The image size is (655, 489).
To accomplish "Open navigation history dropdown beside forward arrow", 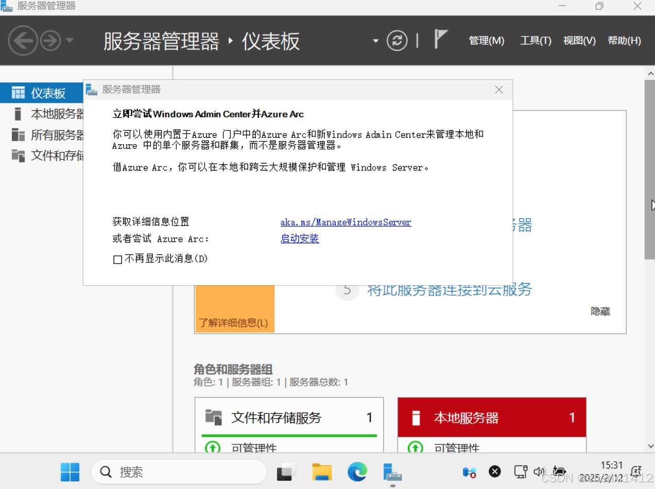I will point(70,41).
